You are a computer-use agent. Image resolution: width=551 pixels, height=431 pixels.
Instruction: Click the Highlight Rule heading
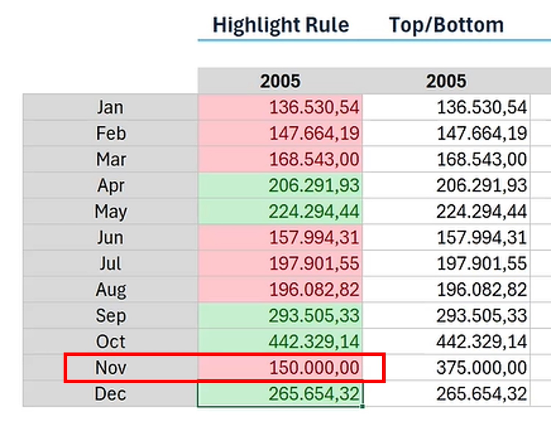pos(280,25)
